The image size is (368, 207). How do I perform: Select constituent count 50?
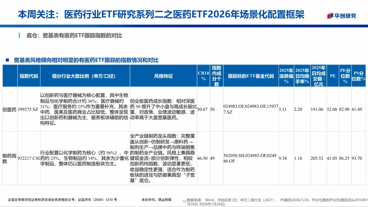[212, 109]
